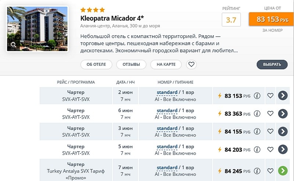Toggle heart on the 6 июн tour
The width and height of the screenshot is (294, 181).
coord(270,114)
